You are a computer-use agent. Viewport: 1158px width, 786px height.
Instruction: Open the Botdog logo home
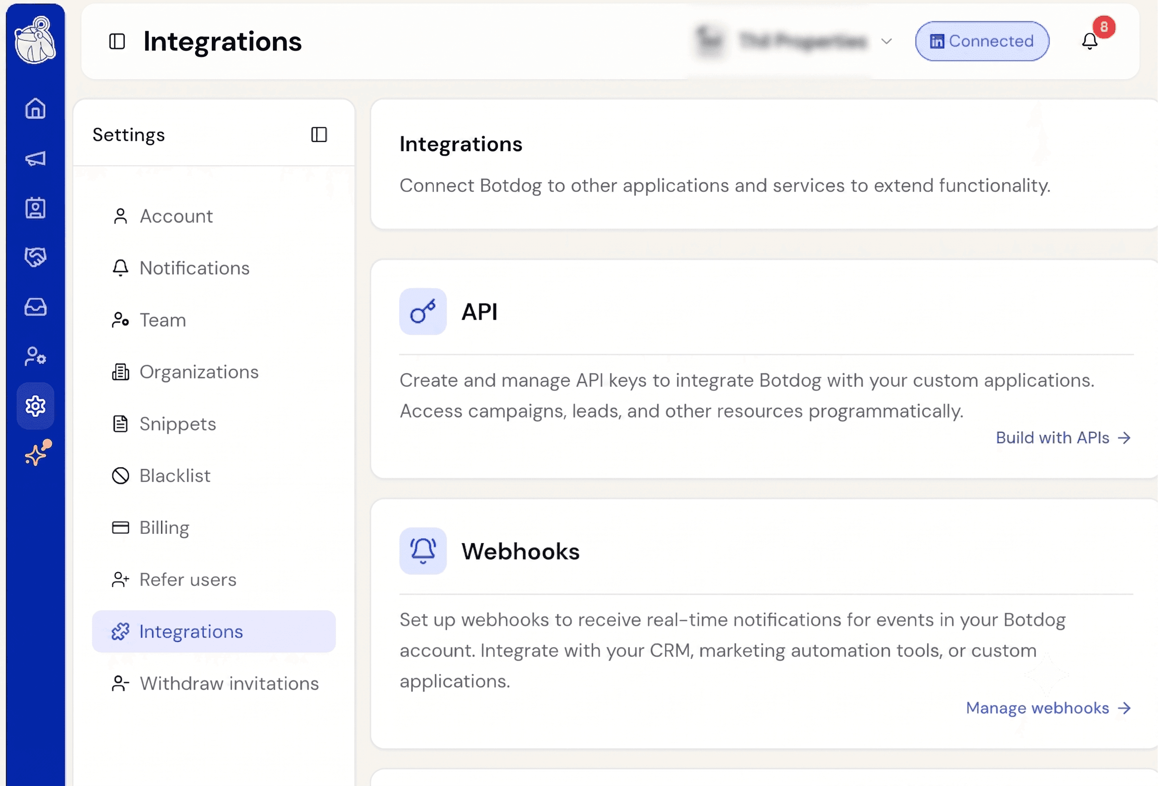click(35, 40)
